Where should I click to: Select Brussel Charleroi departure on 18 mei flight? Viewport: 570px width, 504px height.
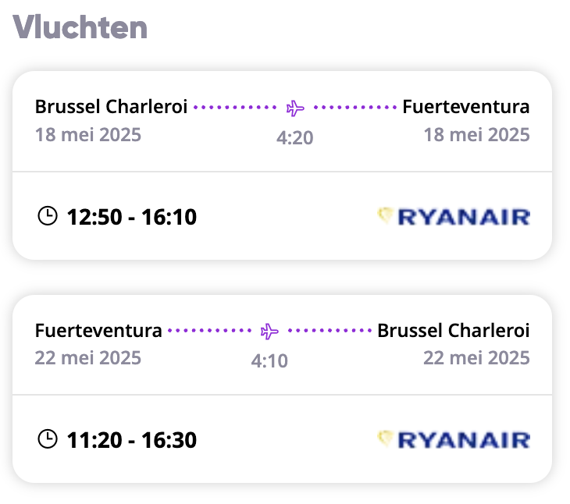tap(111, 107)
